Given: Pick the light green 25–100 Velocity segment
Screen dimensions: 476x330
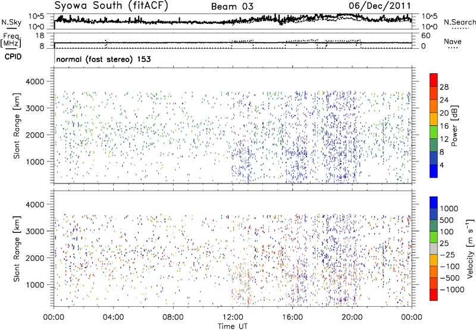Looking at the screenshot, I should tap(434, 237).
